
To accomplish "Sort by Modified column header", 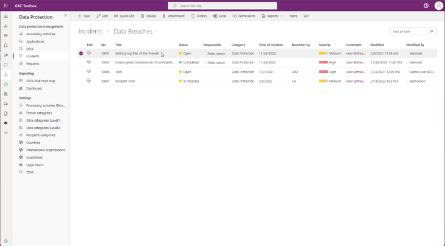I will [x=377, y=45].
